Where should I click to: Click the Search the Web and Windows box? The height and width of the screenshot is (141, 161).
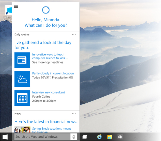[41, 137]
